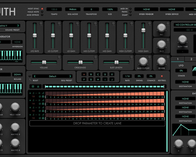Viewport: 196px width, 157px height.
Task: Click the circular icon of the second sequencer lane
Action: pos(40,104)
